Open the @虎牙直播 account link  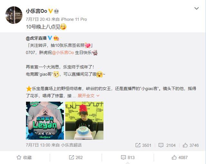click(36, 38)
